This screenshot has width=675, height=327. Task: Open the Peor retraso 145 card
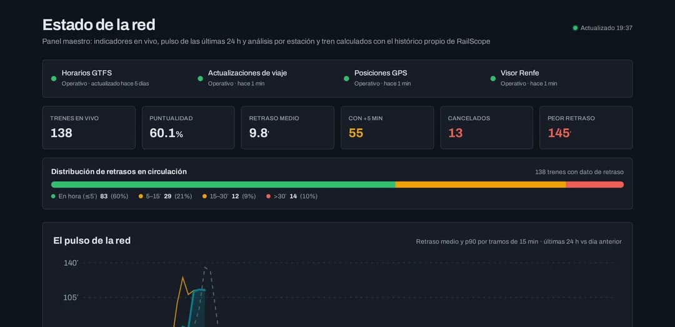coord(586,128)
